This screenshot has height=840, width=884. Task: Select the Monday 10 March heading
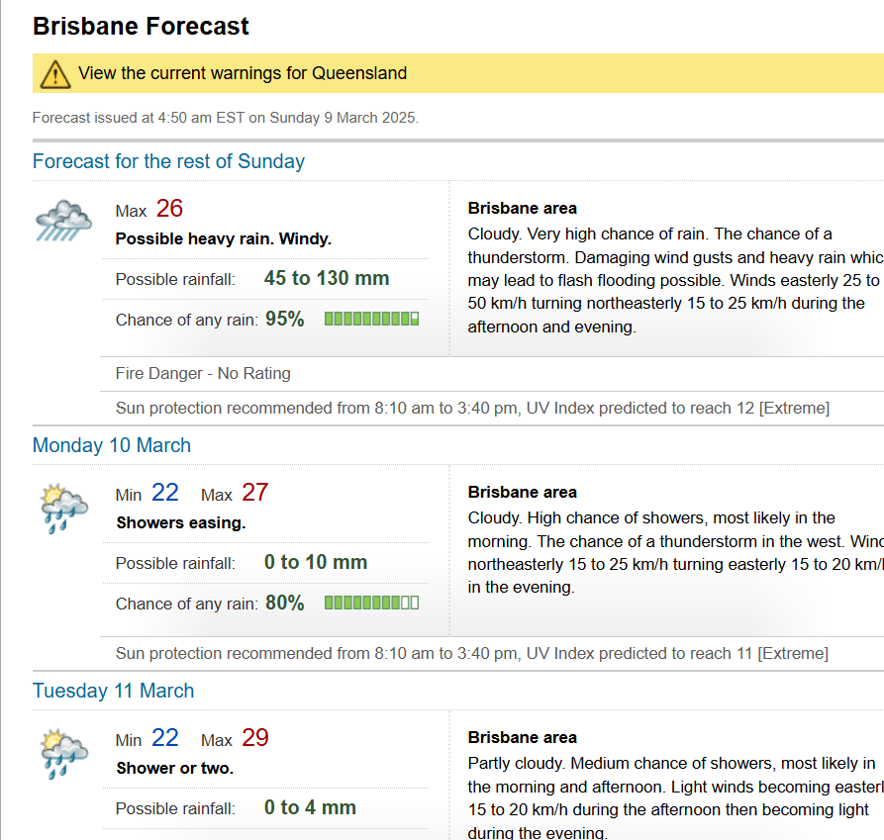[x=112, y=445]
